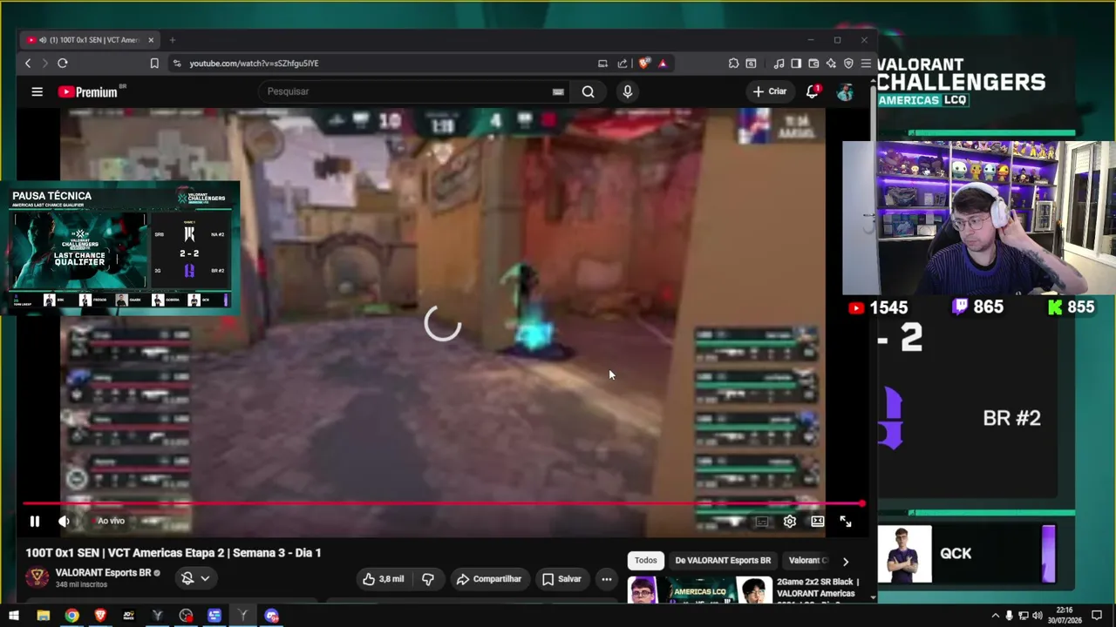1116x627 pixels.
Task: Select the Todos filter chip
Action: [x=645, y=561]
